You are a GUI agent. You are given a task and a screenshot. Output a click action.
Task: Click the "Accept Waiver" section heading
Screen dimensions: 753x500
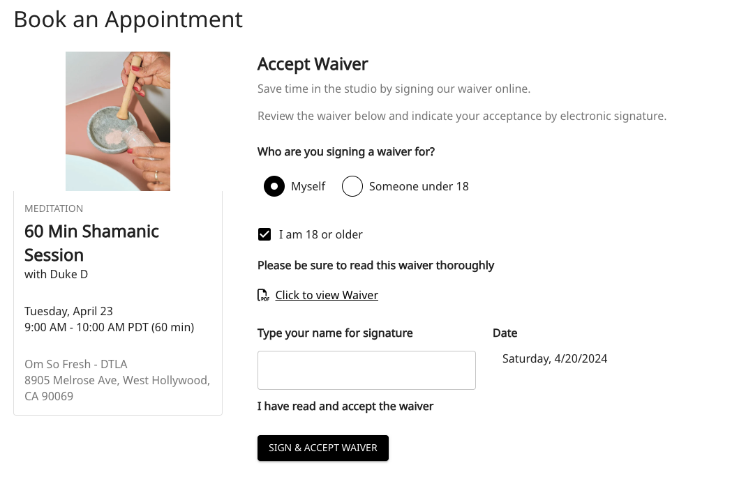(313, 64)
